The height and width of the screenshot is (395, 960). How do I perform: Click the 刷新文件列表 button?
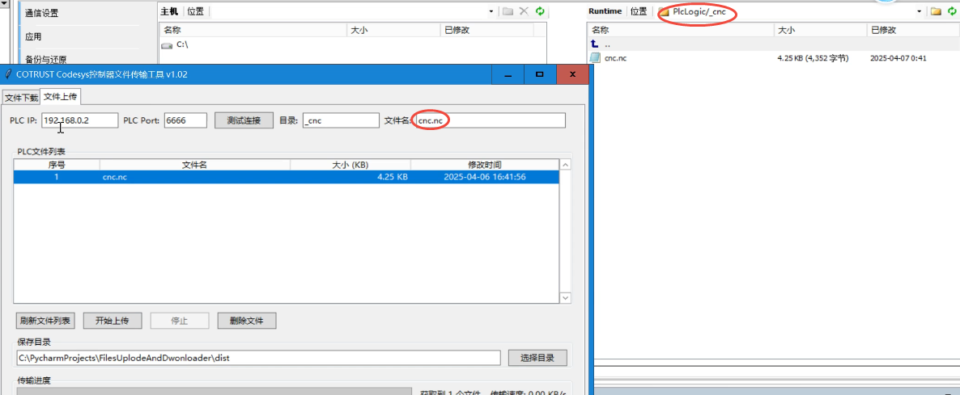click(45, 321)
